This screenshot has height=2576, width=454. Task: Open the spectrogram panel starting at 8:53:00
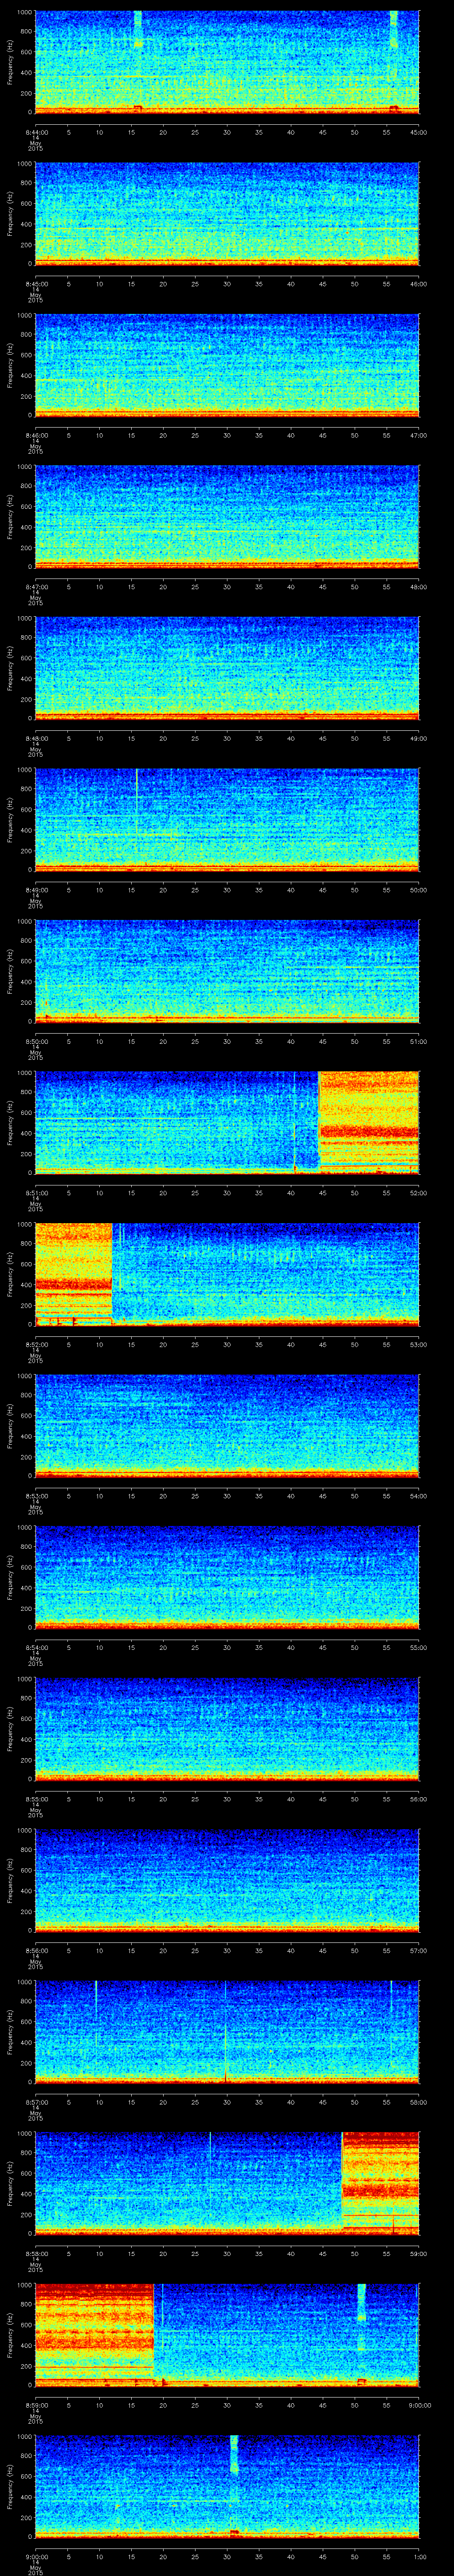pyautogui.click(x=227, y=1426)
